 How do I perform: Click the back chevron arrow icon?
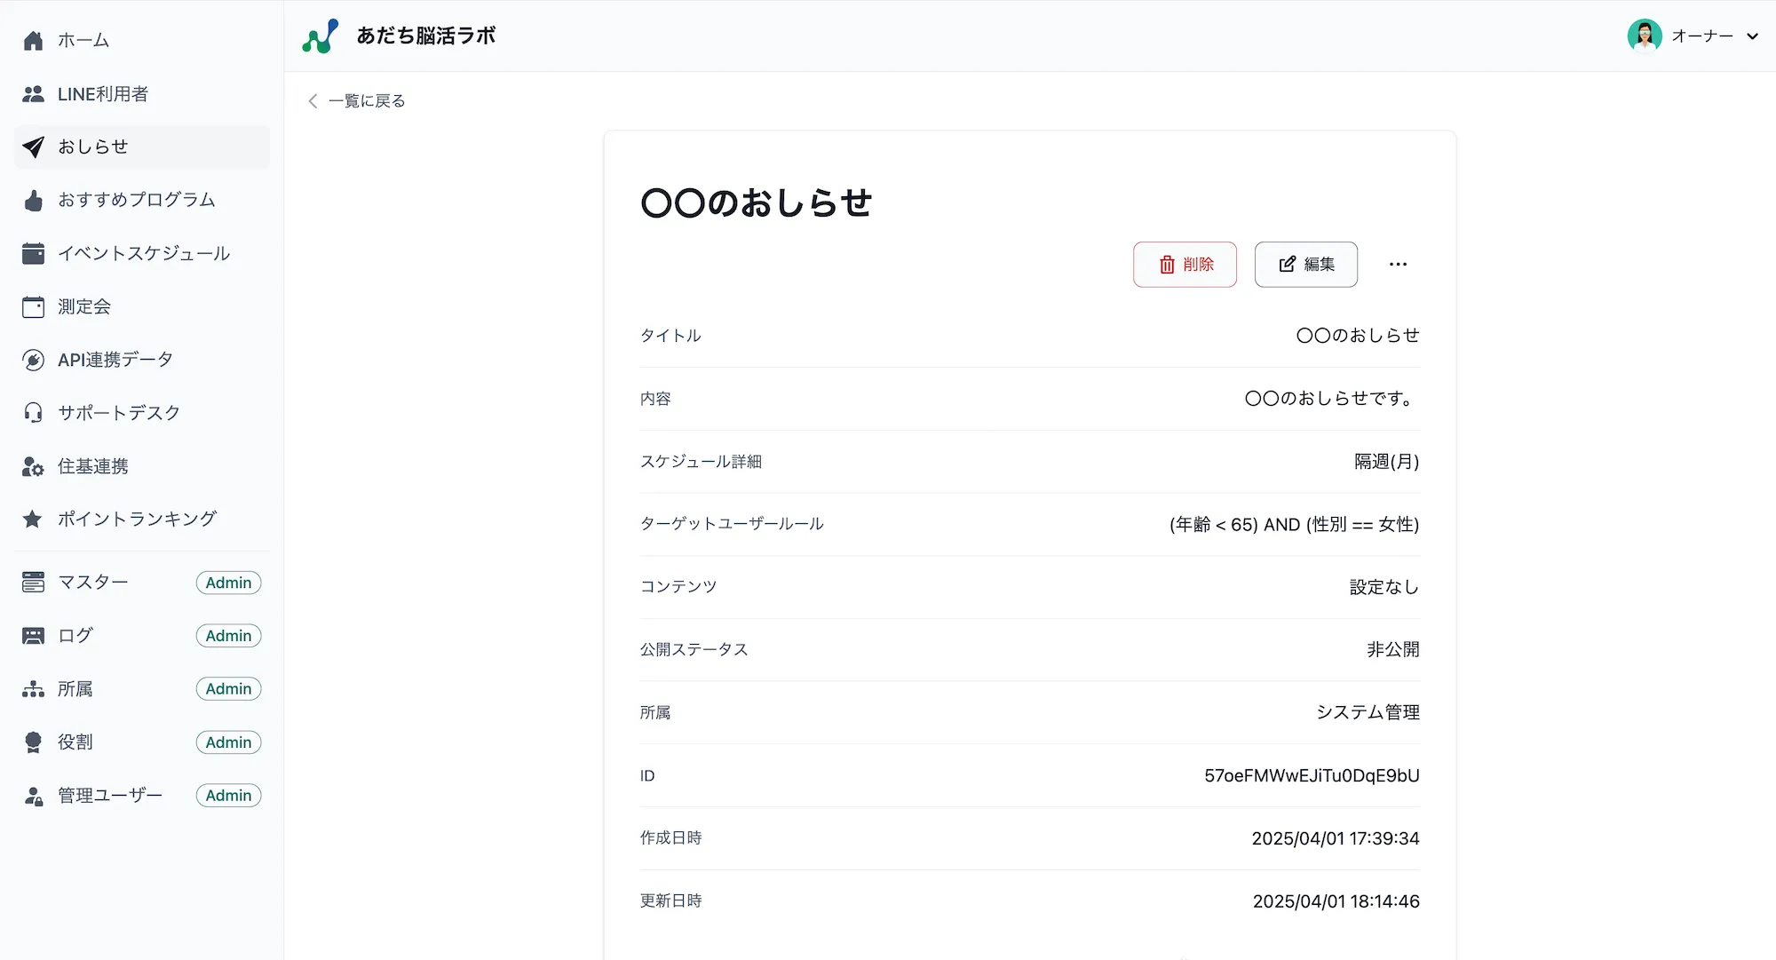(x=313, y=101)
